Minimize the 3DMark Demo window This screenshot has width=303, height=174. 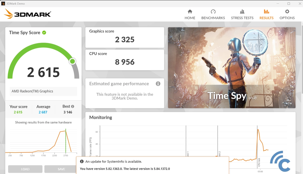point(278,4)
